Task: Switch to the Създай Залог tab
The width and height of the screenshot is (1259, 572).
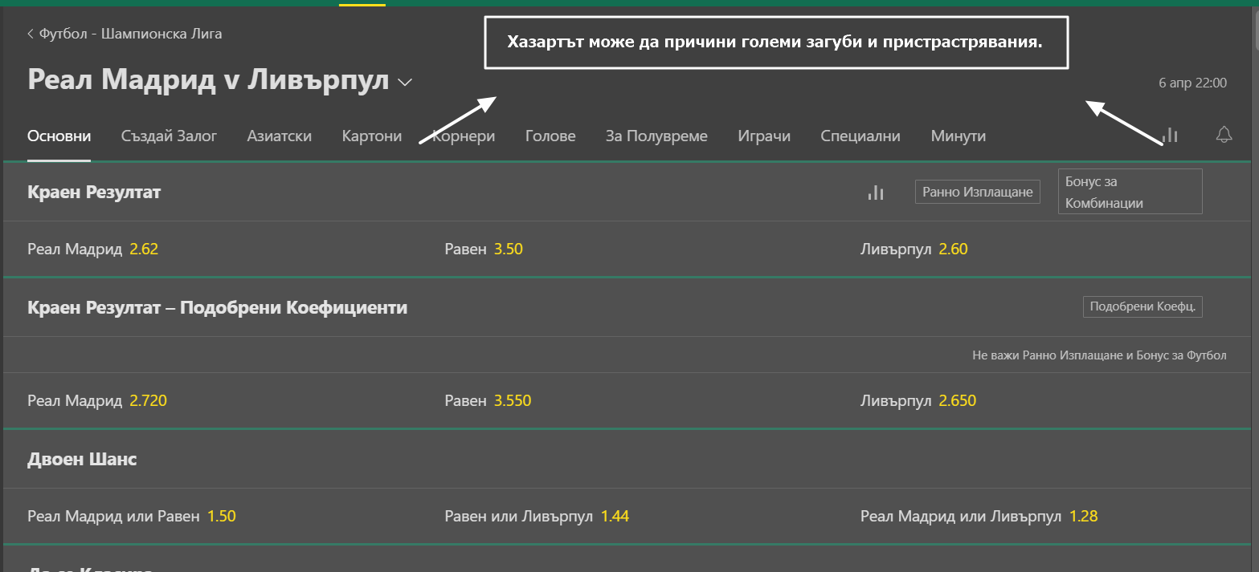Action: click(x=169, y=136)
